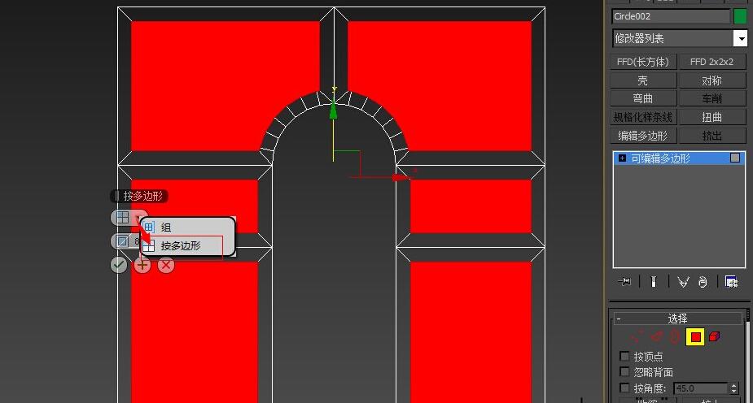
Task: Click the green Y axis gizmo arrow
Action: click(x=333, y=110)
